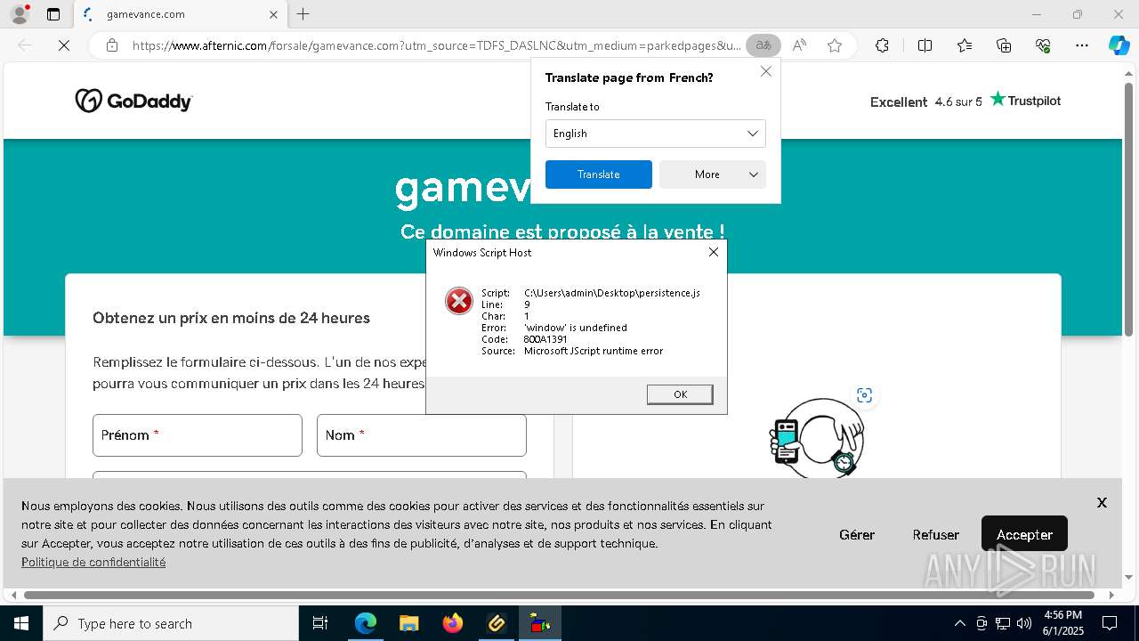Open the colorful blocks app on taskbar
Screen dimensions: 1139x641
540,623
